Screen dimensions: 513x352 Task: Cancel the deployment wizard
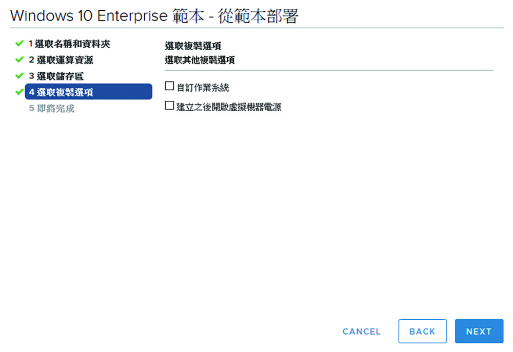pos(362,332)
